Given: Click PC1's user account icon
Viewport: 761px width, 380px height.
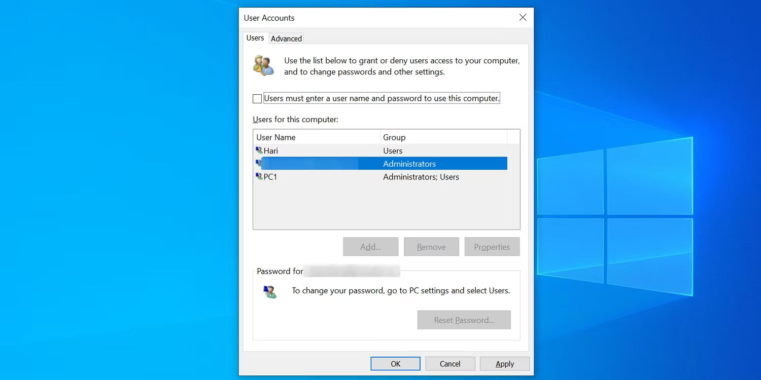Looking at the screenshot, I should [x=259, y=177].
